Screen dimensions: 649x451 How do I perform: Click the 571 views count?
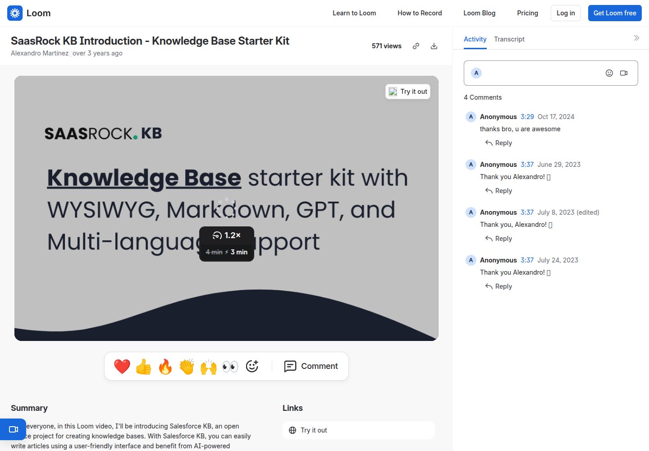click(387, 46)
